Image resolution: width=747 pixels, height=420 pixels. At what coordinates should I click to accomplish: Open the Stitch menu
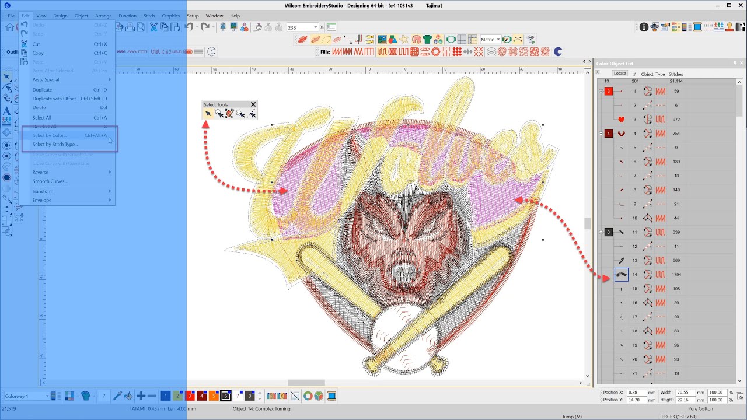coord(149,16)
